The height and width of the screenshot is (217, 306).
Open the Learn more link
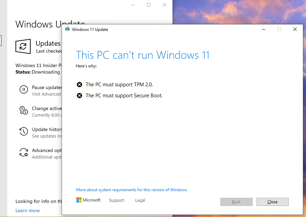[x=28, y=210]
